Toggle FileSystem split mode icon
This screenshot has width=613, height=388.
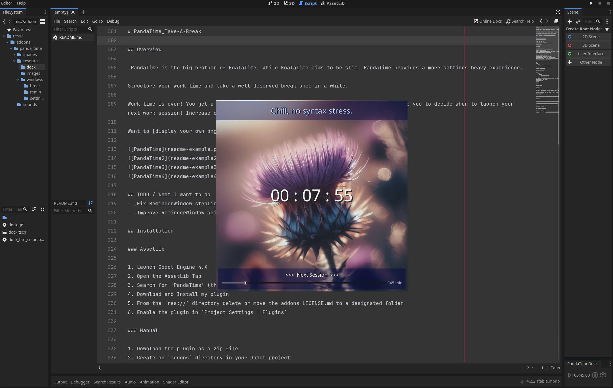tap(43, 22)
